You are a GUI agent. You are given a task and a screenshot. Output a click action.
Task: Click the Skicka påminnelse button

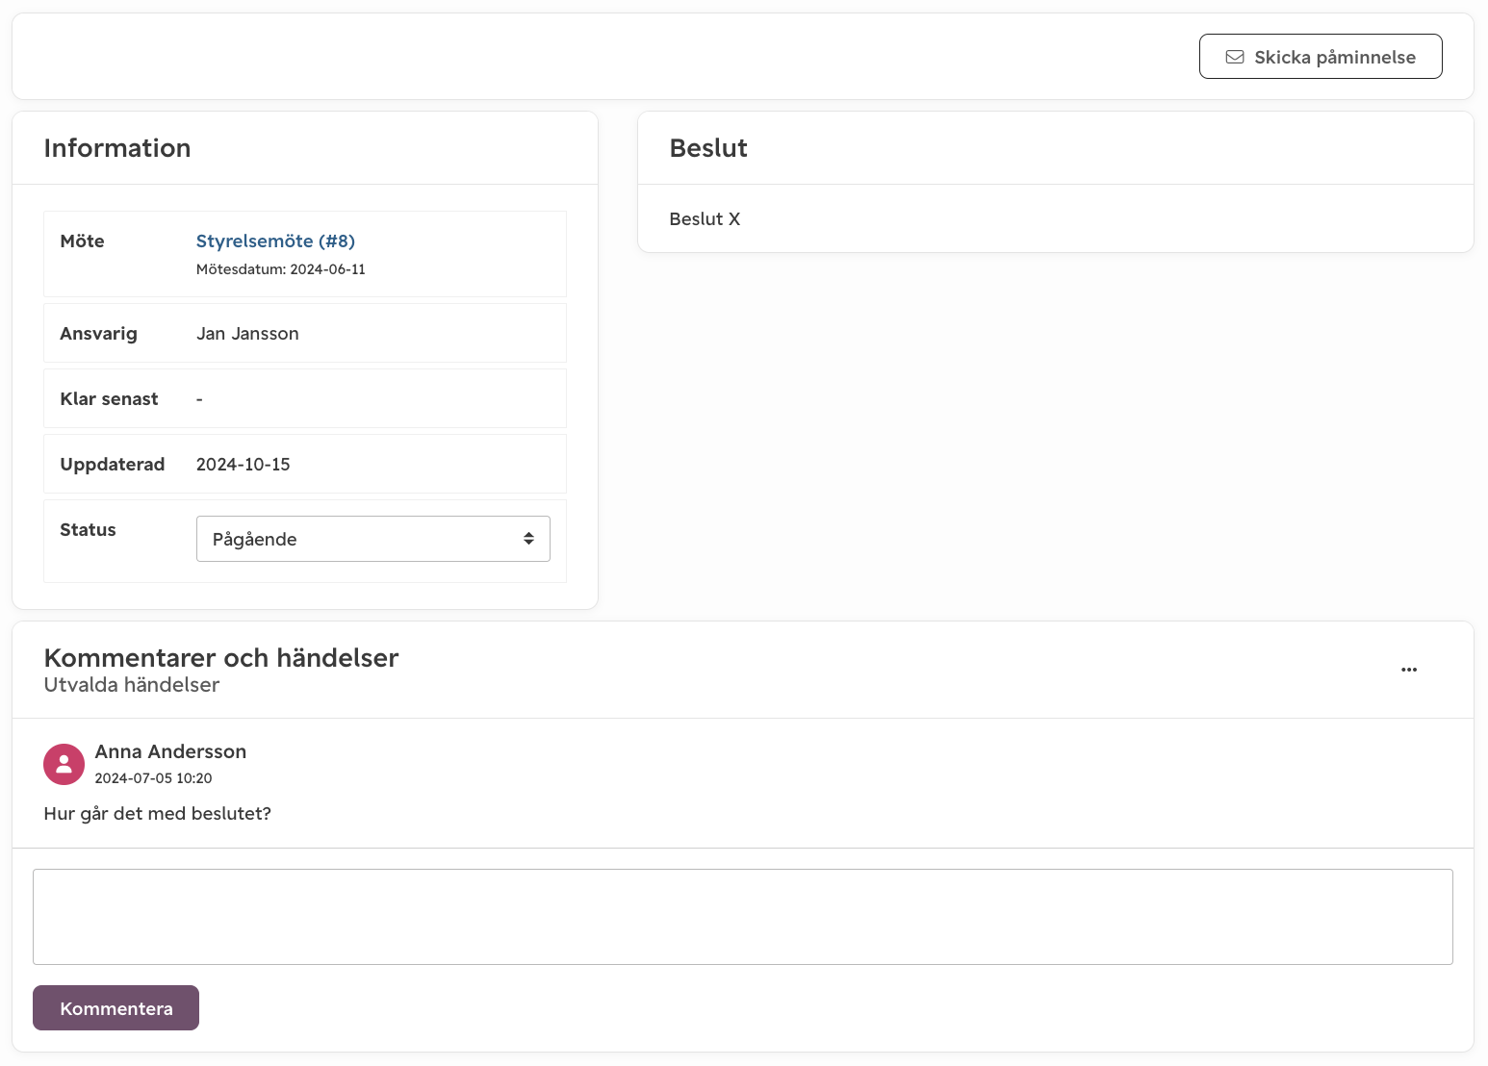(x=1320, y=57)
